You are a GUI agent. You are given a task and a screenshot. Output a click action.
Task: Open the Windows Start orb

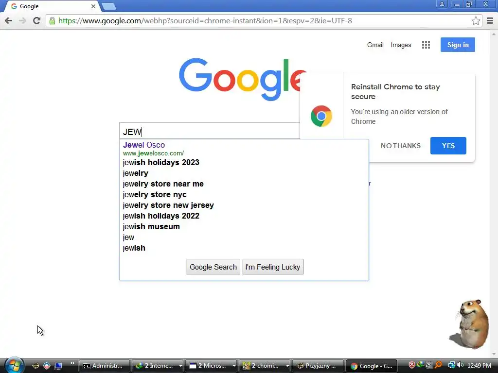(x=13, y=365)
